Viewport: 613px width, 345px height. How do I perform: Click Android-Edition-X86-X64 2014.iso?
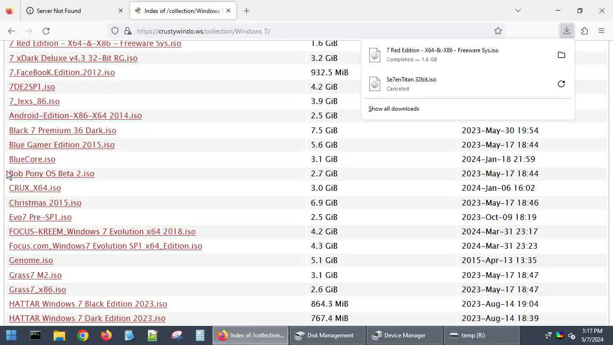pos(75,115)
